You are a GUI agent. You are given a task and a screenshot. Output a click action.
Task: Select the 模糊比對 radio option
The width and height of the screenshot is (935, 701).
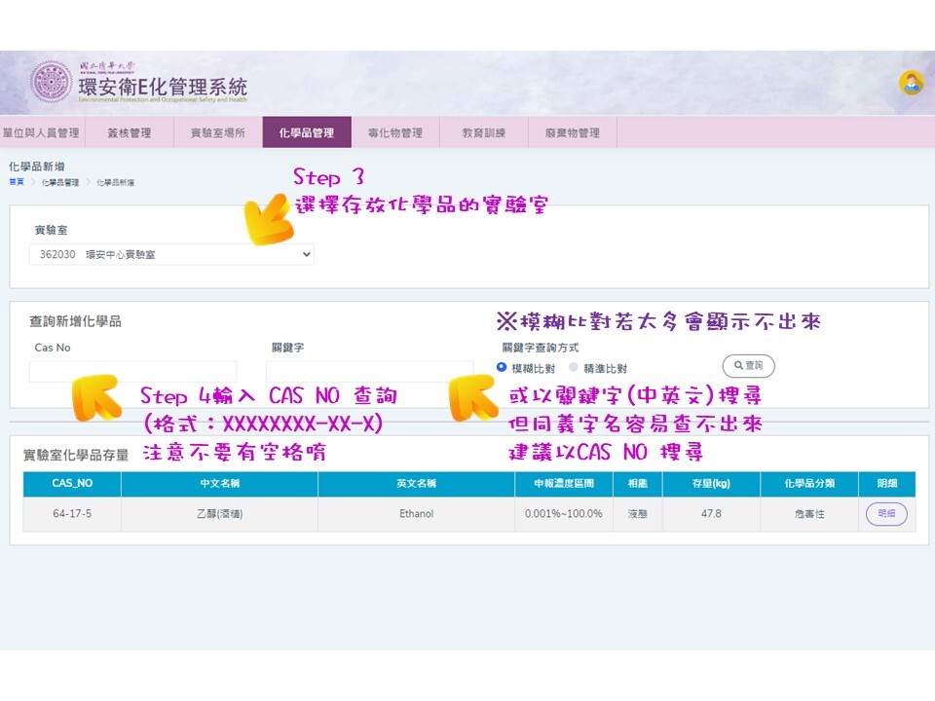[503, 368]
